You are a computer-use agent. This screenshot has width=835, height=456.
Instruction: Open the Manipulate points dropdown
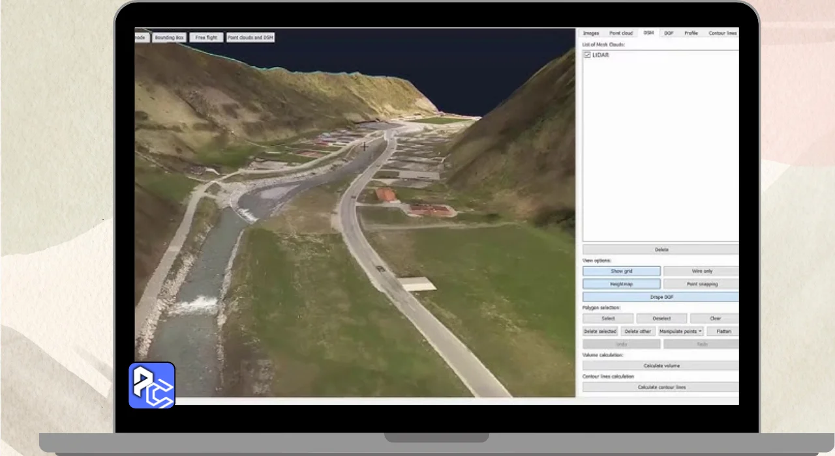[680, 331]
